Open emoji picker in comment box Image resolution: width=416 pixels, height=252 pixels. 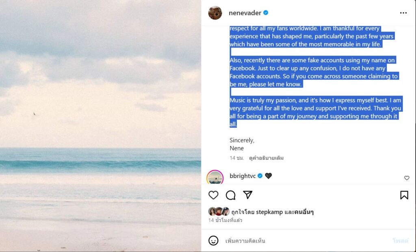pyautogui.click(x=213, y=241)
